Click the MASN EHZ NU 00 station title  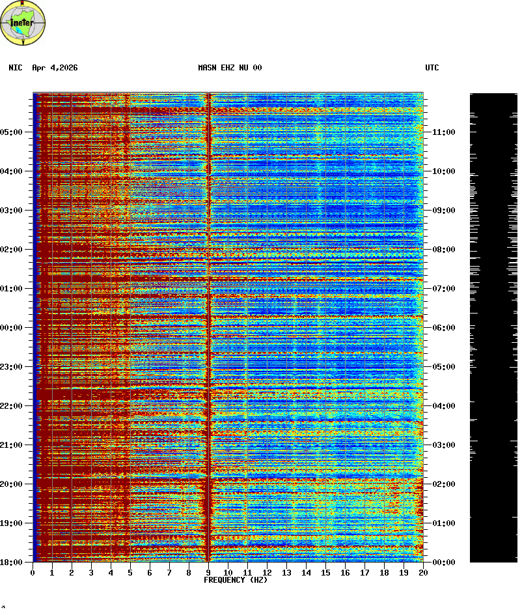(230, 68)
